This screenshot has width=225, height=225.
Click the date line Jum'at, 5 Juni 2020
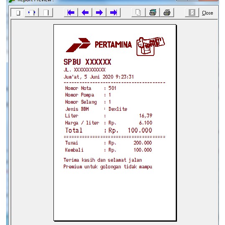click(x=99, y=77)
